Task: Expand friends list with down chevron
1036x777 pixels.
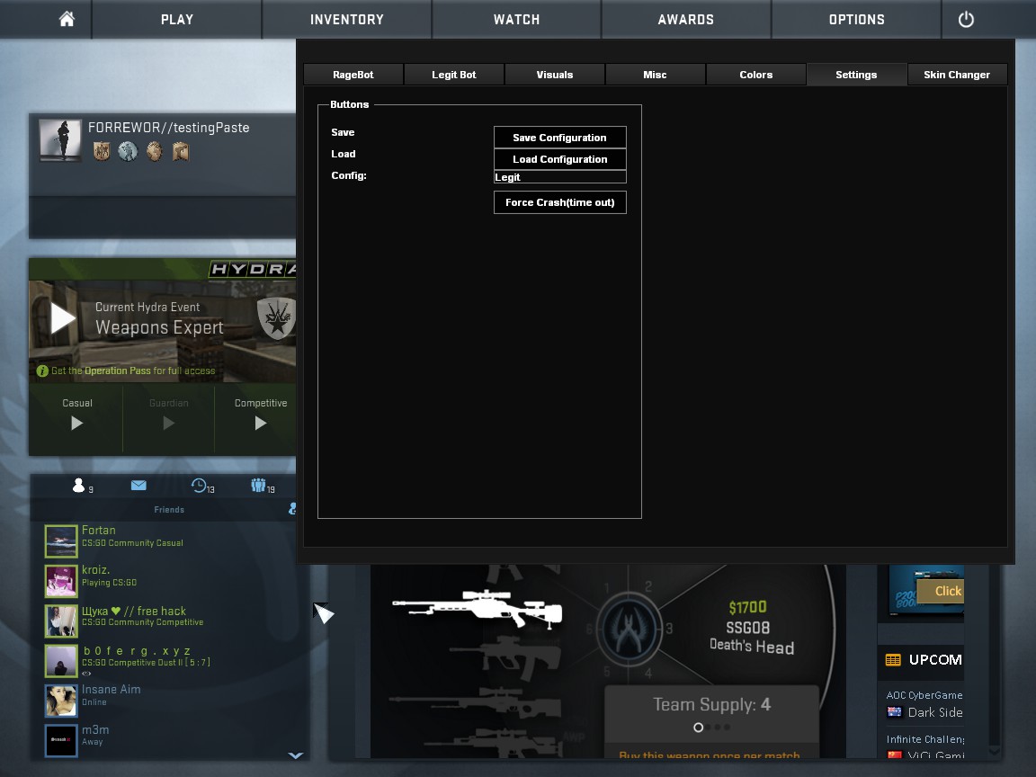Action: (295, 755)
